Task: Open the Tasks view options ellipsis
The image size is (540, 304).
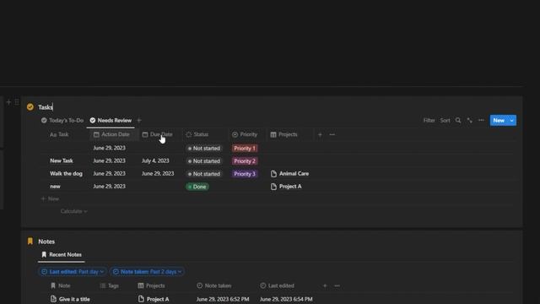Action: [481, 120]
